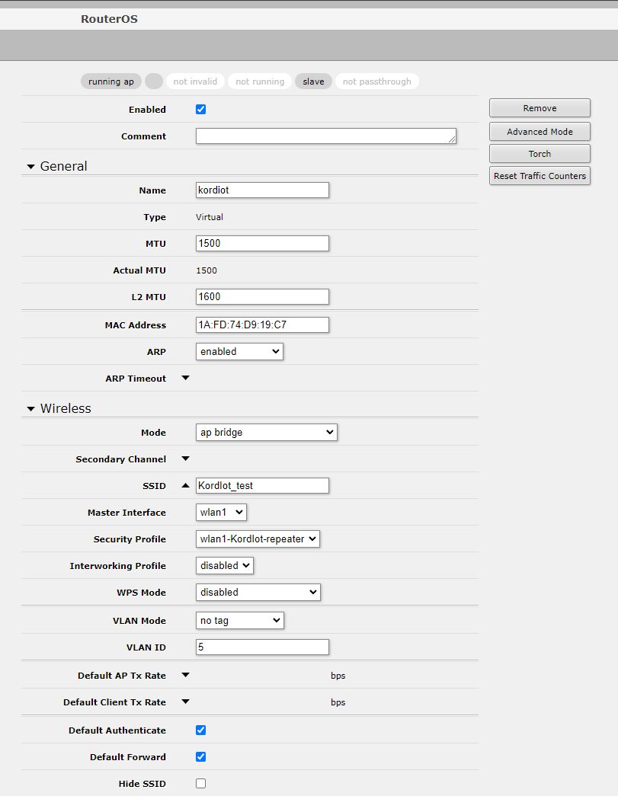Click the MAC Address input field
This screenshot has width=618, height=796.
(262, 324)
